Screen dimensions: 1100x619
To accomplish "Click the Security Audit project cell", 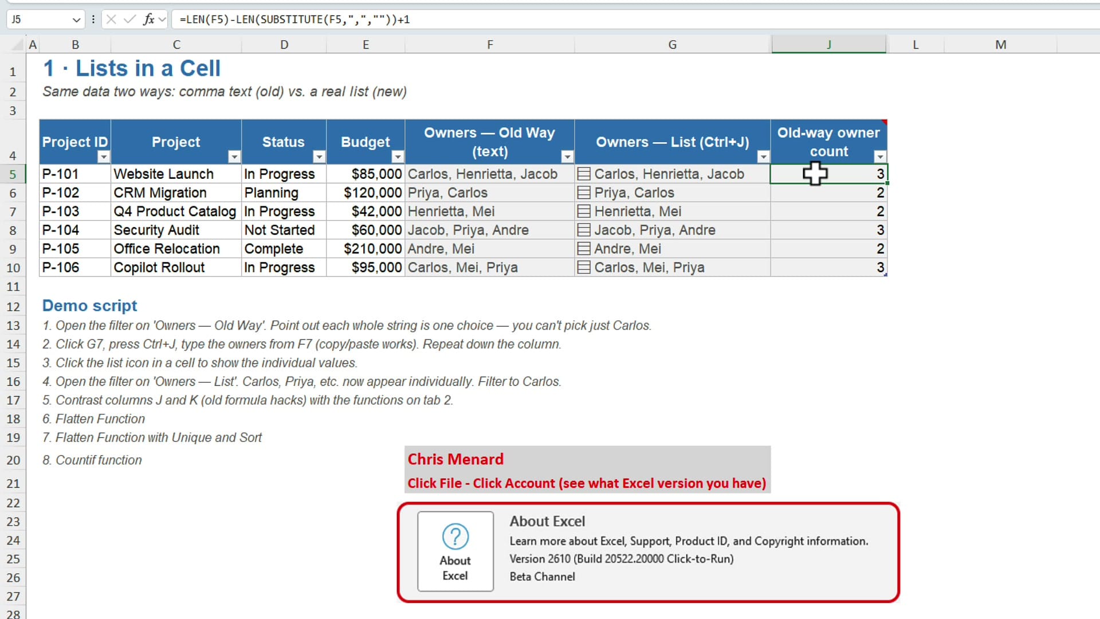I will pyautogui.click(x=176, y=230).
